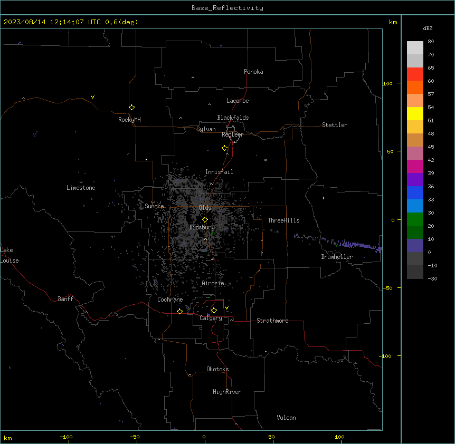Click the 50 tick on horizontal axis
This screenshot has height=444, width=455.
pyautogui.click(x=271, y=437)
